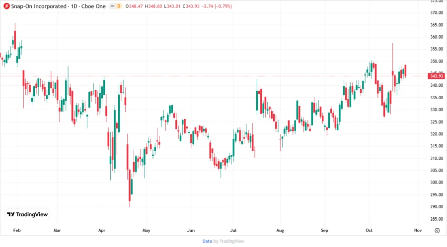Click the 305.00 price axis label
The image size is (447, 247).
[x=437, y=171]
